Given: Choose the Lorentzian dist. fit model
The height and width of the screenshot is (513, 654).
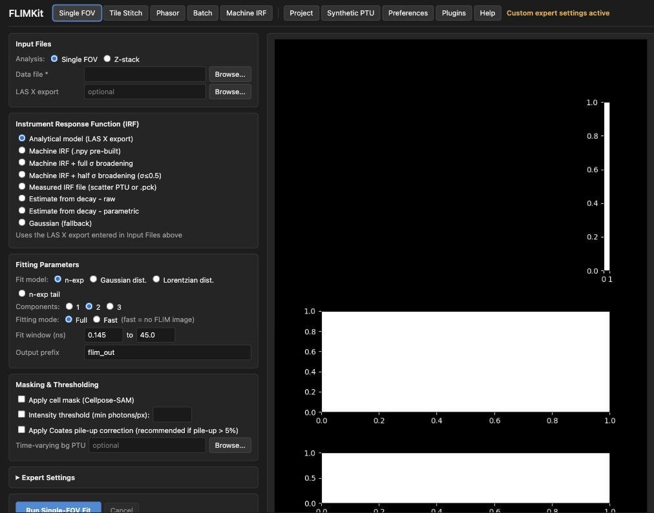Looking at the screenshot, I should click(156, 279).
